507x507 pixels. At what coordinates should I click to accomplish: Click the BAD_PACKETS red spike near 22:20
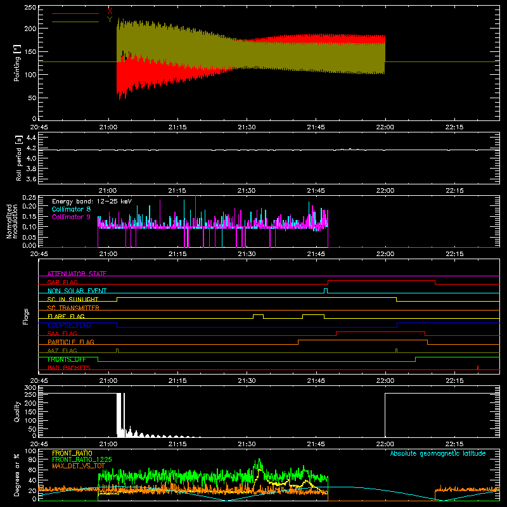coord(478,368)
